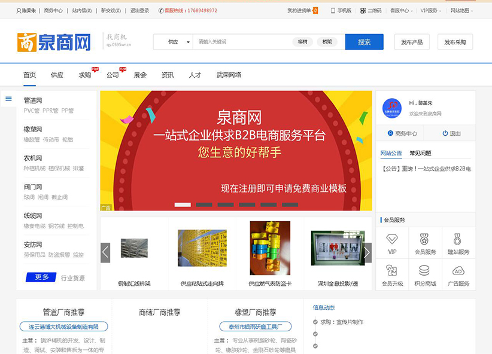Click the blue hamburger menu above sidebar

pyautogui.click(x=8, y=99)
